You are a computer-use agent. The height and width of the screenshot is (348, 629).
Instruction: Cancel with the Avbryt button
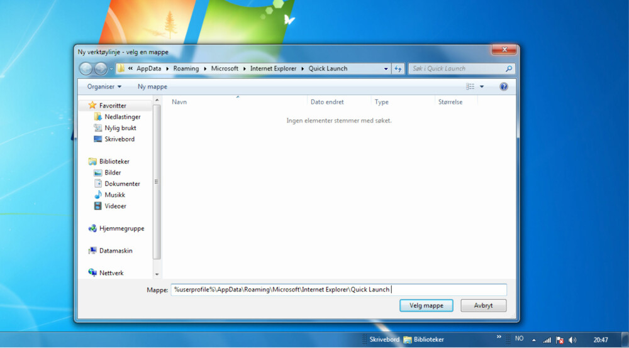[483, 305]
